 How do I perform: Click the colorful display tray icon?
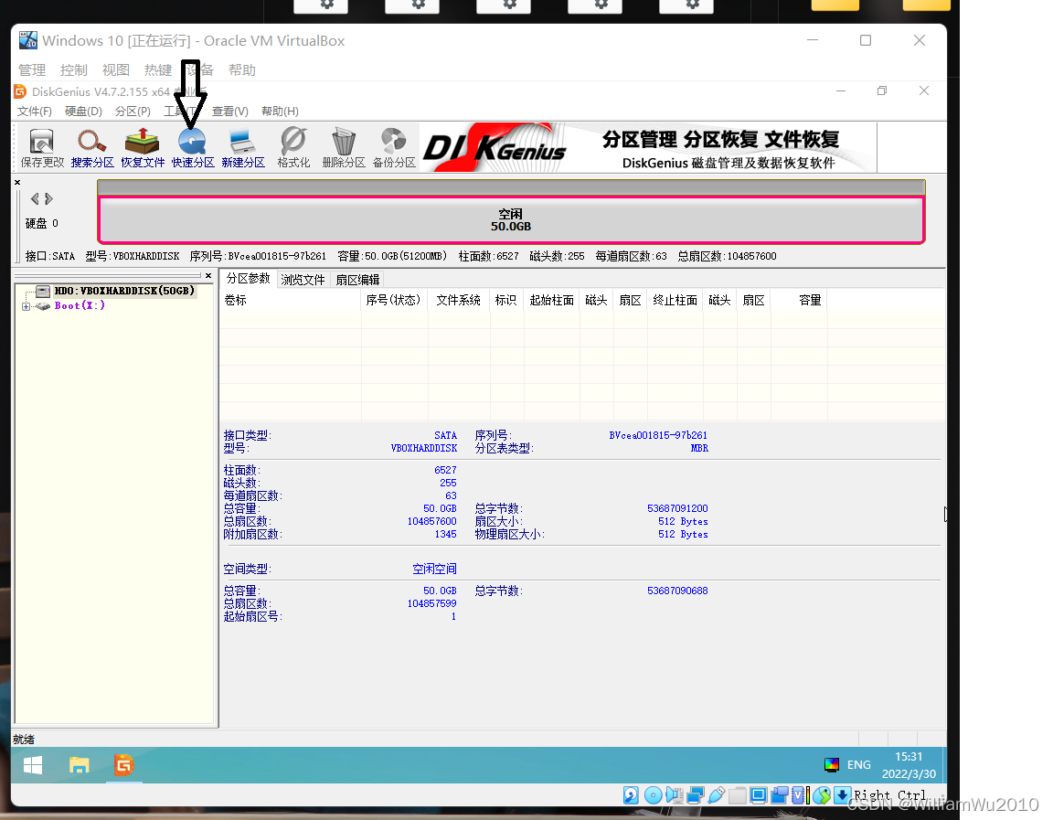point(832,765)
